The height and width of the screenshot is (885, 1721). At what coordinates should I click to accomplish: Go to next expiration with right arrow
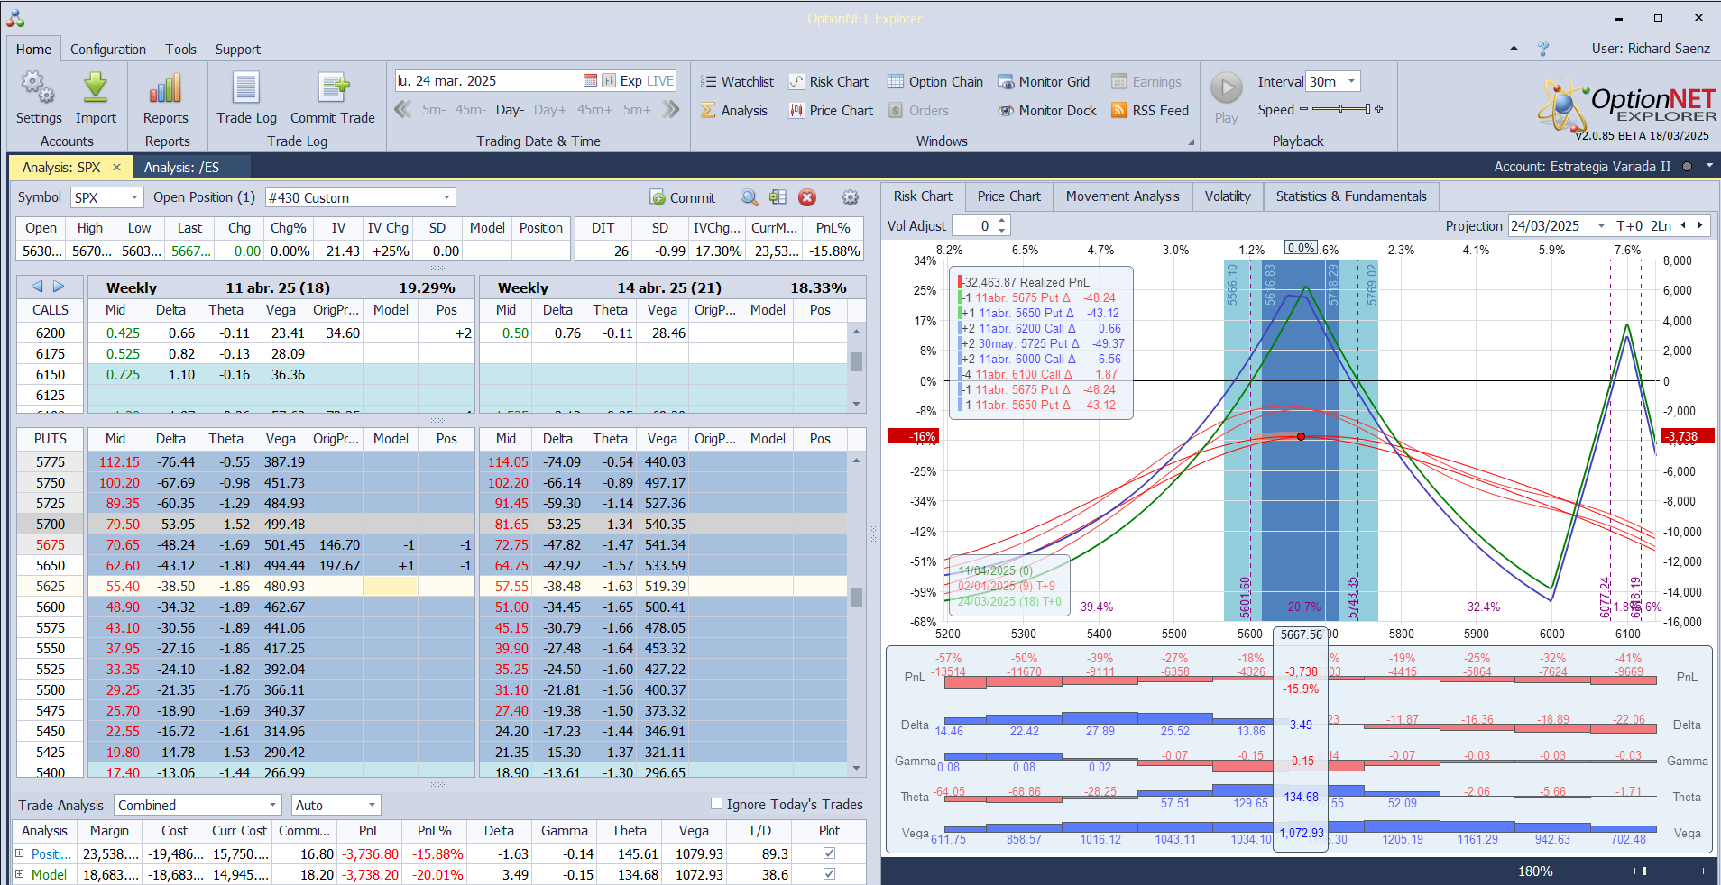click(59, 287)
